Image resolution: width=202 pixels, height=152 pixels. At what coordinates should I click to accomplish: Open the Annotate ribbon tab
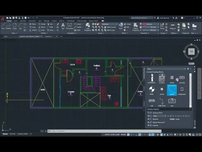23,21
